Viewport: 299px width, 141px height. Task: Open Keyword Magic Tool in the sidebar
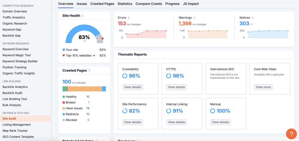click(17, 55)
